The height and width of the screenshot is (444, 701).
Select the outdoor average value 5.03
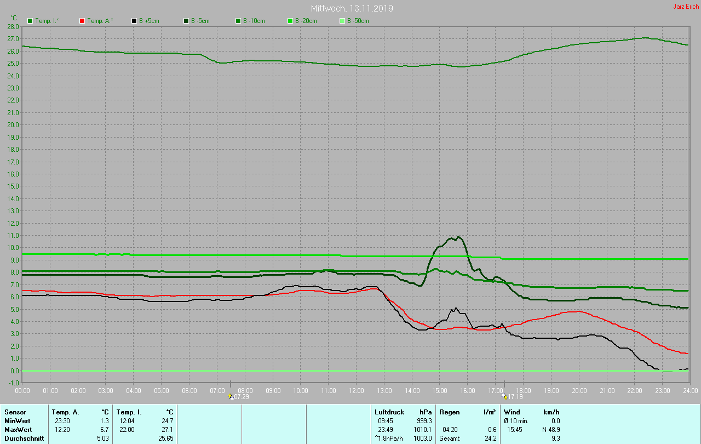click(x=102, y=439)
